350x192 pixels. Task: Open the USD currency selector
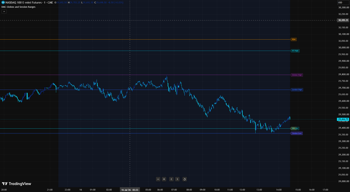pos(343,3)
